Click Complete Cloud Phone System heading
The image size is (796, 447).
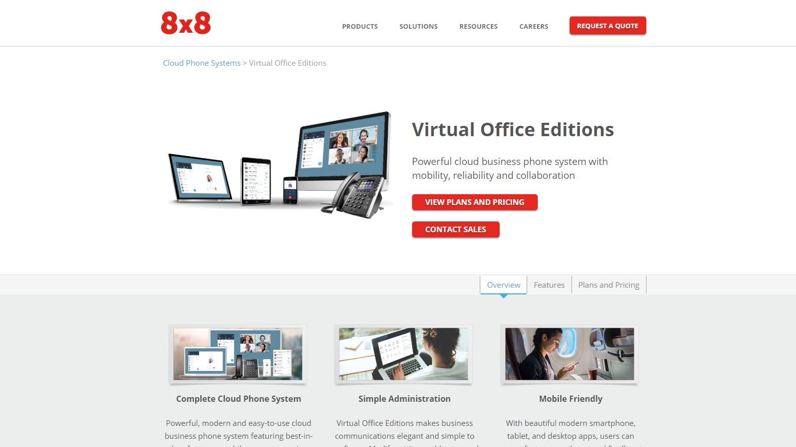pyautogui.click(x=239, y=399)
